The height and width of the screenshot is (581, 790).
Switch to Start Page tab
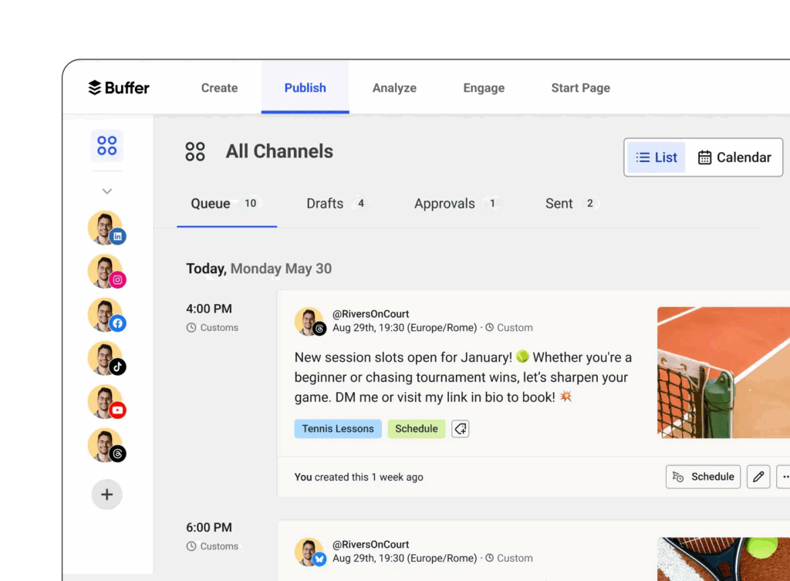tap(580, 88)
